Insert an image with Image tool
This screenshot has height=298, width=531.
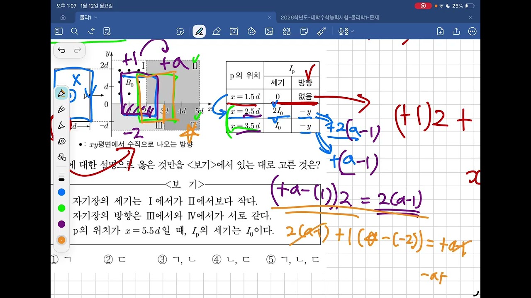(269, 31)
